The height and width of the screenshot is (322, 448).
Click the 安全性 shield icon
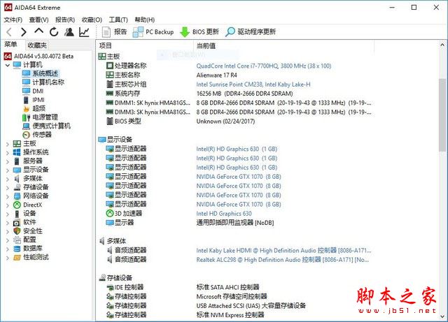click(17, 230)
